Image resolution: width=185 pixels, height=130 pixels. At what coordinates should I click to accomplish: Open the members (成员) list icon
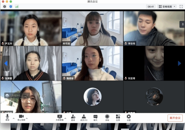[84, 118]
